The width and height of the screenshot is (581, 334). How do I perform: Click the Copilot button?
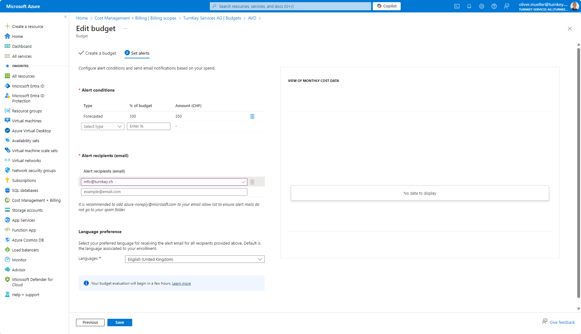point(386,6)
